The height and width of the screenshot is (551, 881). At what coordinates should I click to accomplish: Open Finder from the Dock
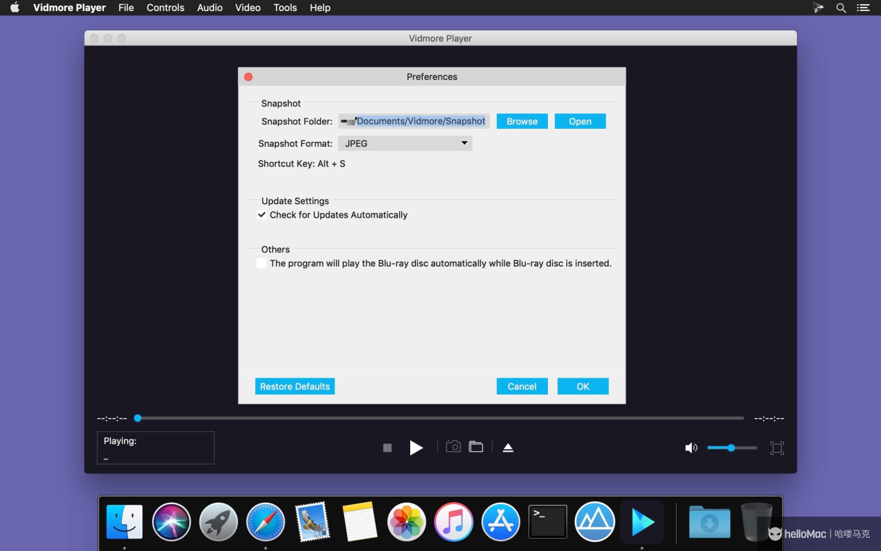pos(125,521)
